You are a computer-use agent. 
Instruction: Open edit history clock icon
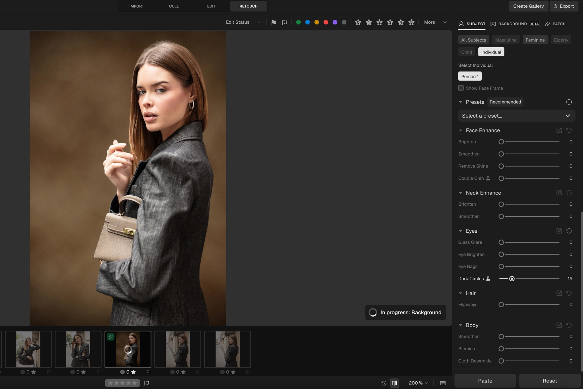coord(384,383)
